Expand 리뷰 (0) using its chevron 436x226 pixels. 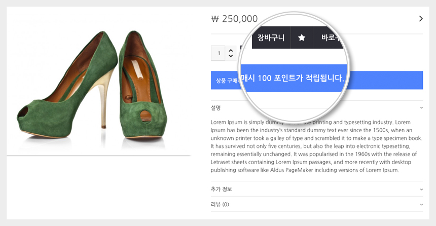tap(421, 204)
